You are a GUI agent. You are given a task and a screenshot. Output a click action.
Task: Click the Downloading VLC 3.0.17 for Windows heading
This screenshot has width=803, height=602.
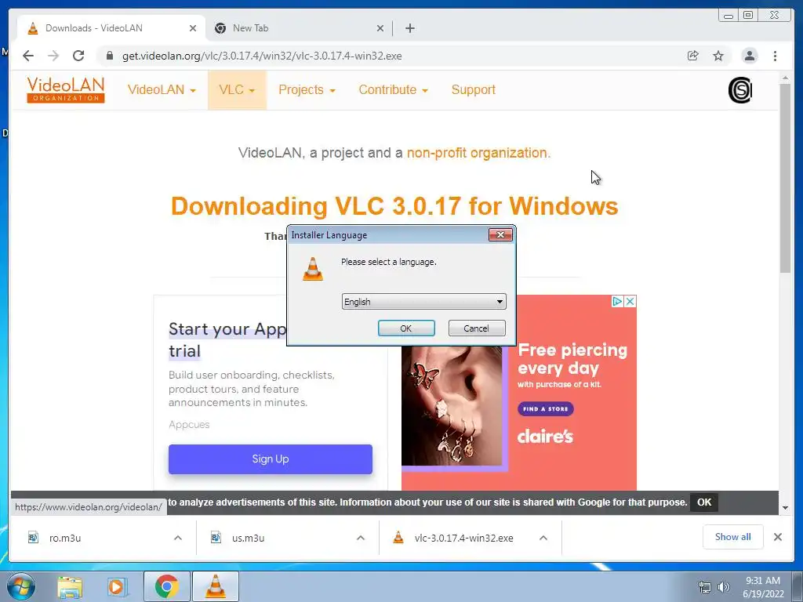point(394,206)
